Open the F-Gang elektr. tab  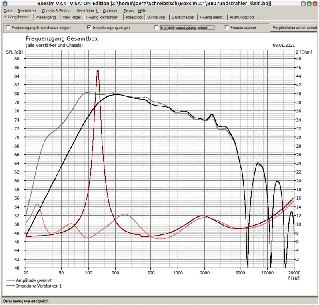[212, 17]
